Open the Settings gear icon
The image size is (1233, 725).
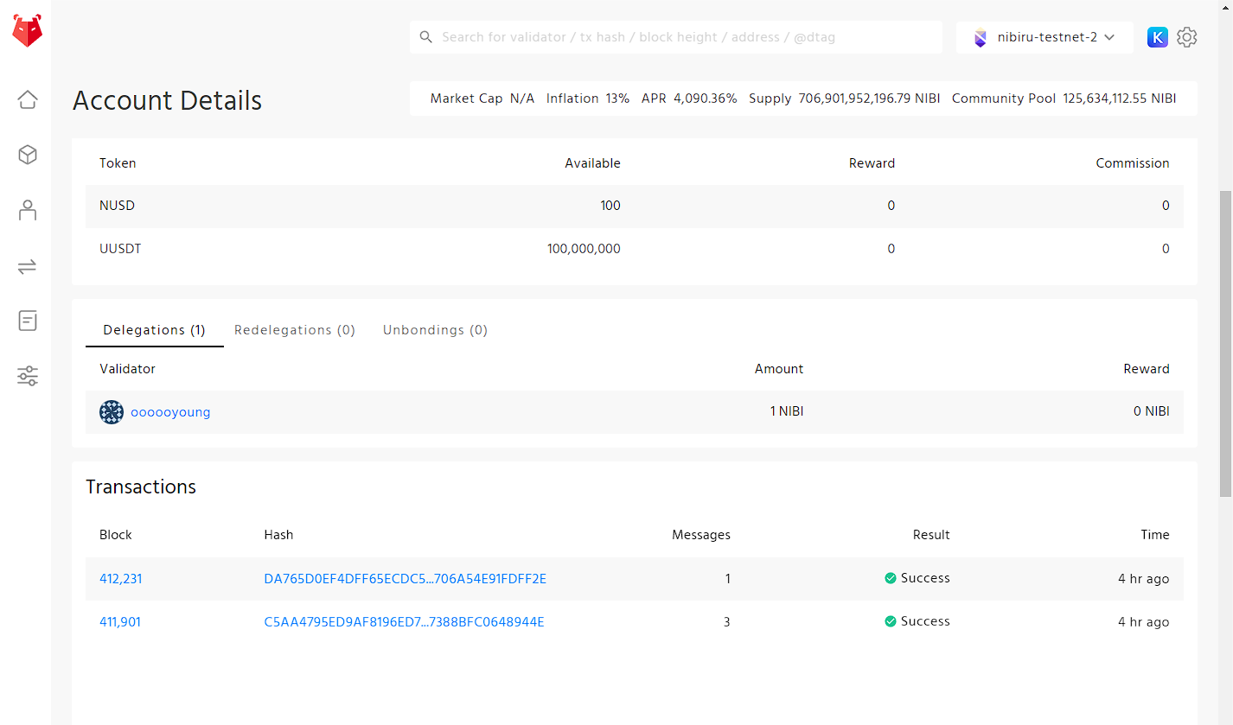click(1186, 37)
